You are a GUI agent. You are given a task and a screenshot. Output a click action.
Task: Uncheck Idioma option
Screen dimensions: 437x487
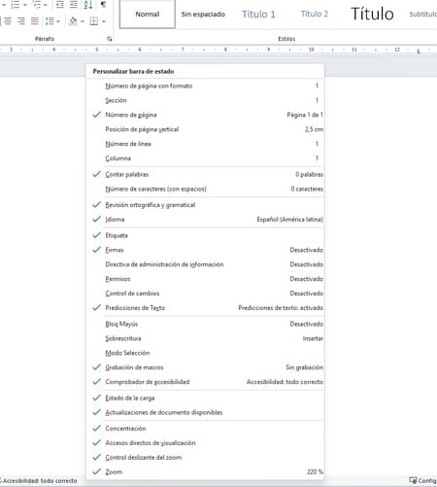pos(206,220)
